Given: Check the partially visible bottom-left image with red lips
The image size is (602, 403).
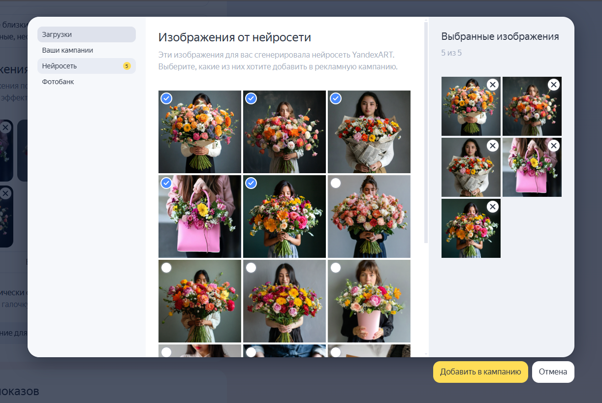Looking at the screenshot, I should click(166, 352).
